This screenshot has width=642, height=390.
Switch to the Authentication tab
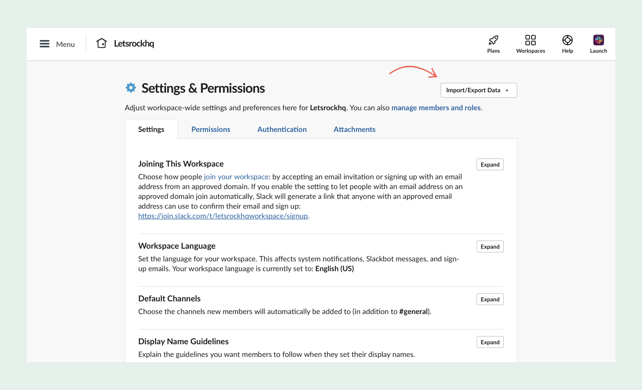click(x=282, y=129)
